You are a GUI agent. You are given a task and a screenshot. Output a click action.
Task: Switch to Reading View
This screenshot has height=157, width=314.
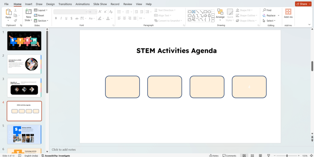point(261,155)
